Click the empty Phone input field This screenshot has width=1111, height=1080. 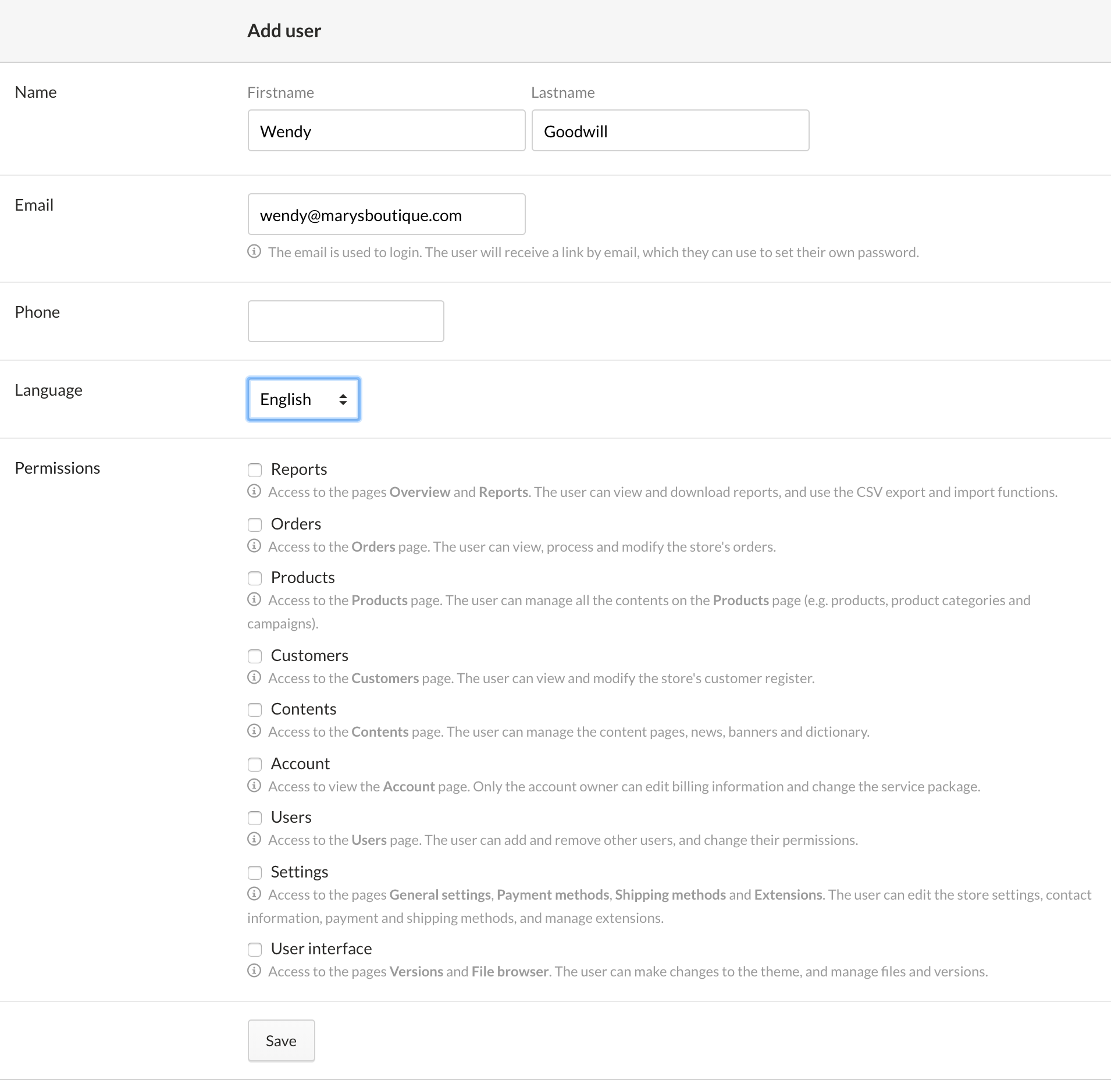coord(346,321)
